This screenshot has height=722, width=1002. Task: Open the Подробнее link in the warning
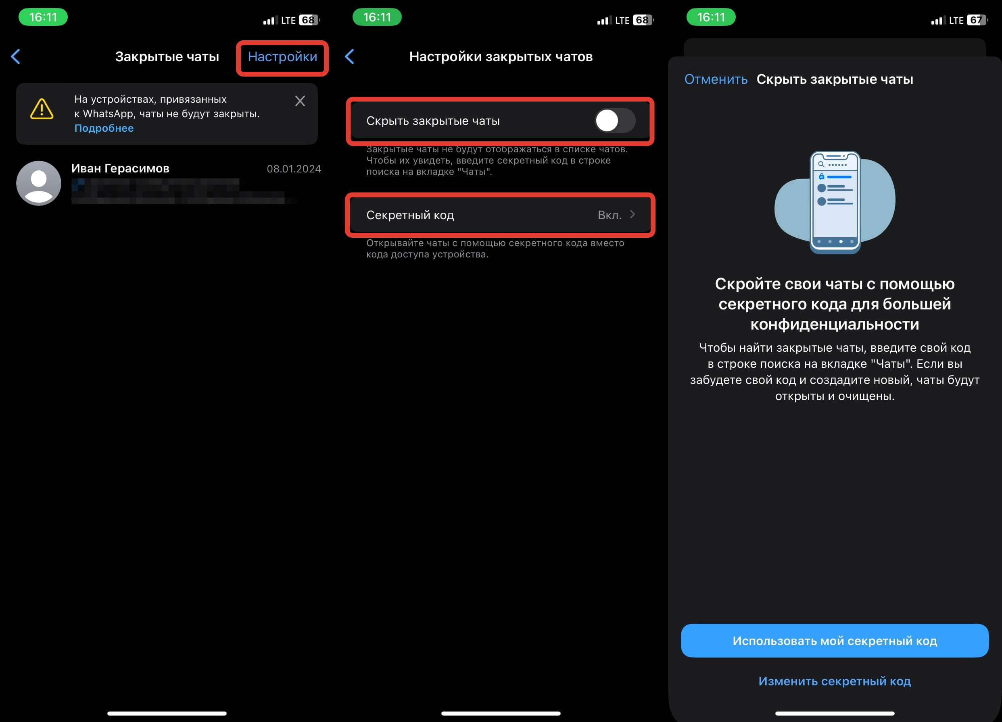tap(104, 128)
